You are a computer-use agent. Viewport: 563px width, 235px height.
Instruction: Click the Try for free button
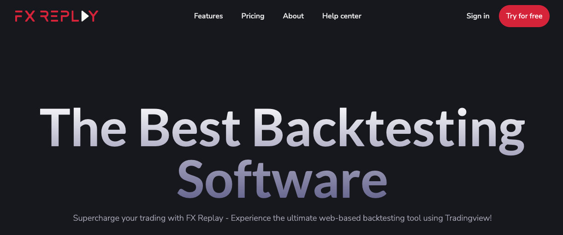click(524, 16)
